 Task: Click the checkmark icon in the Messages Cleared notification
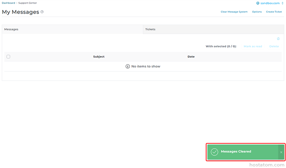(x=214, y=152)
